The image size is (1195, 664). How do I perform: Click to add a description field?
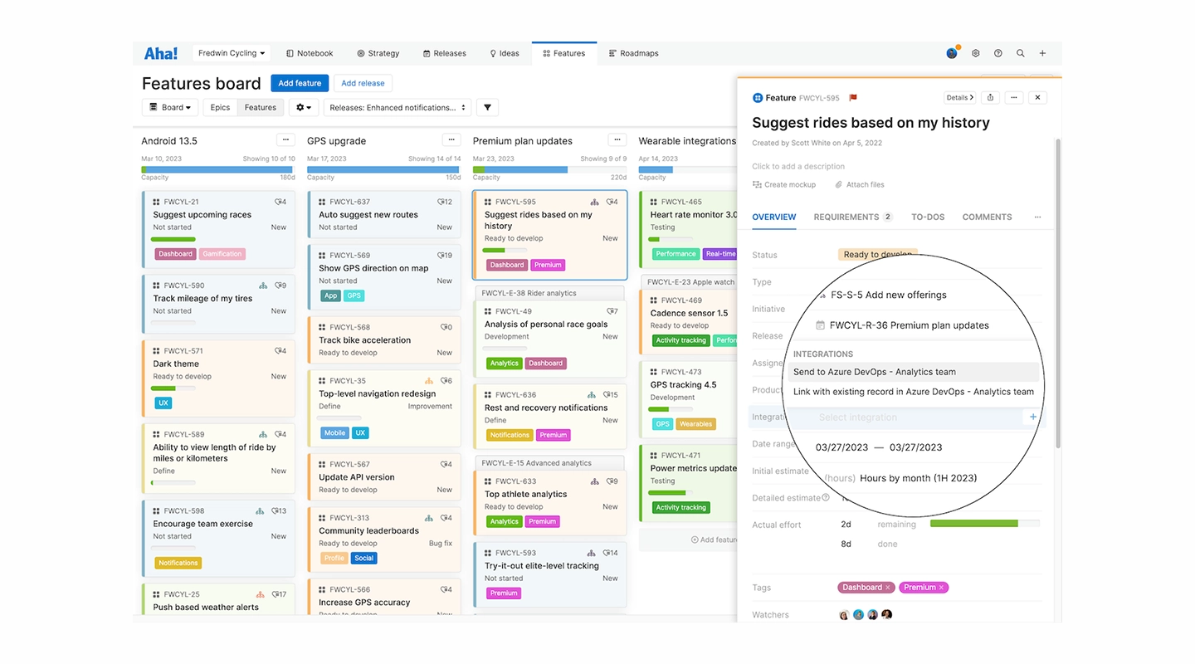click(798, 167)
